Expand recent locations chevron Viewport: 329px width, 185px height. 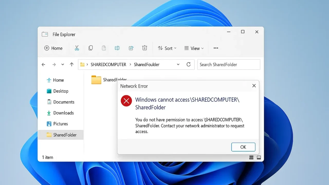[x=63, y=64]
